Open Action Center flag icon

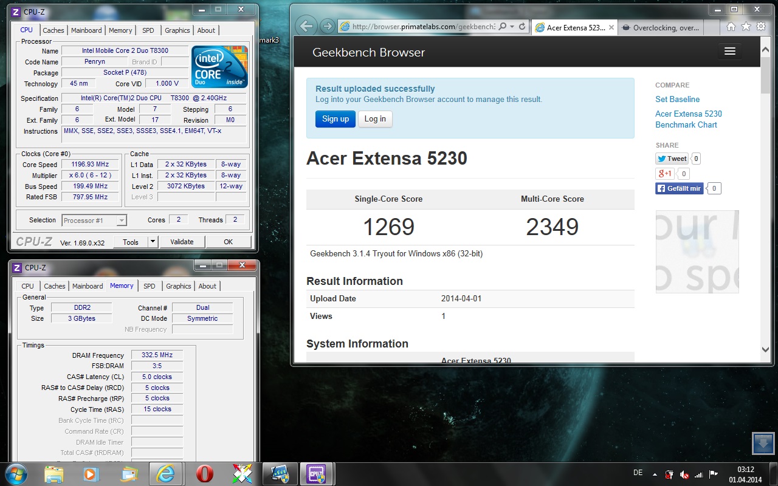click(x=713, y=474)
